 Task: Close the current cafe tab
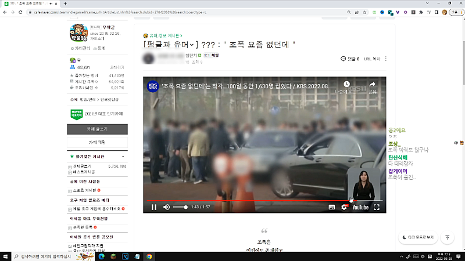56,3
